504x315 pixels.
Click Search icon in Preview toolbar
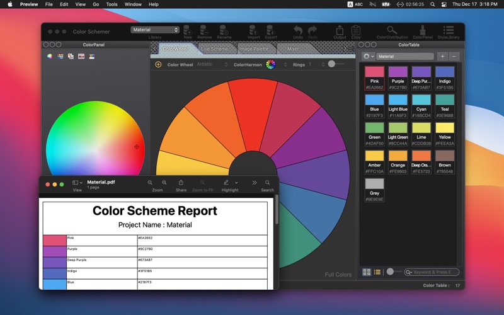[267, 183]
